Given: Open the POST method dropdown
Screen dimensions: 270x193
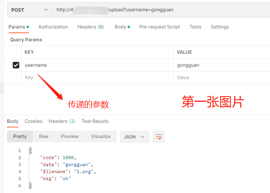Looking at the screenshot, I should 30,10.
